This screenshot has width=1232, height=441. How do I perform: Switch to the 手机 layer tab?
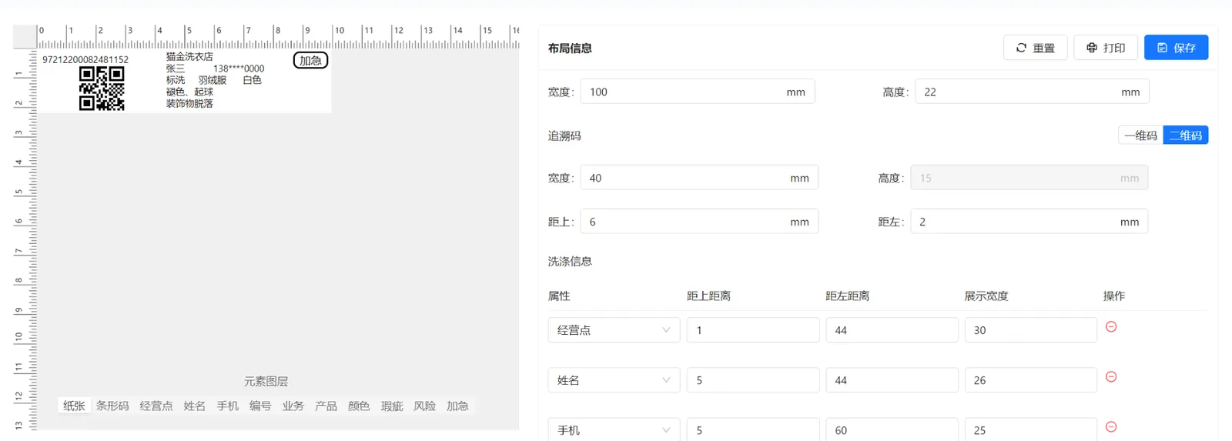pos(228,406)
